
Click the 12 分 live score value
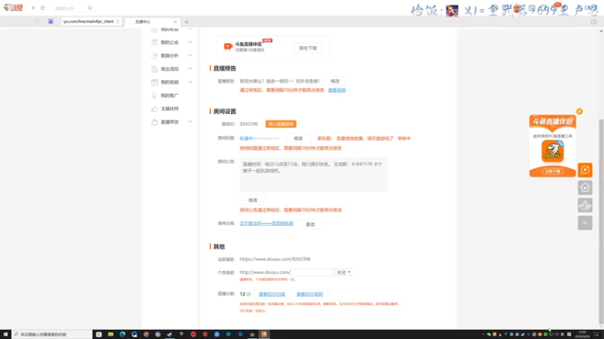coord(245,294)
